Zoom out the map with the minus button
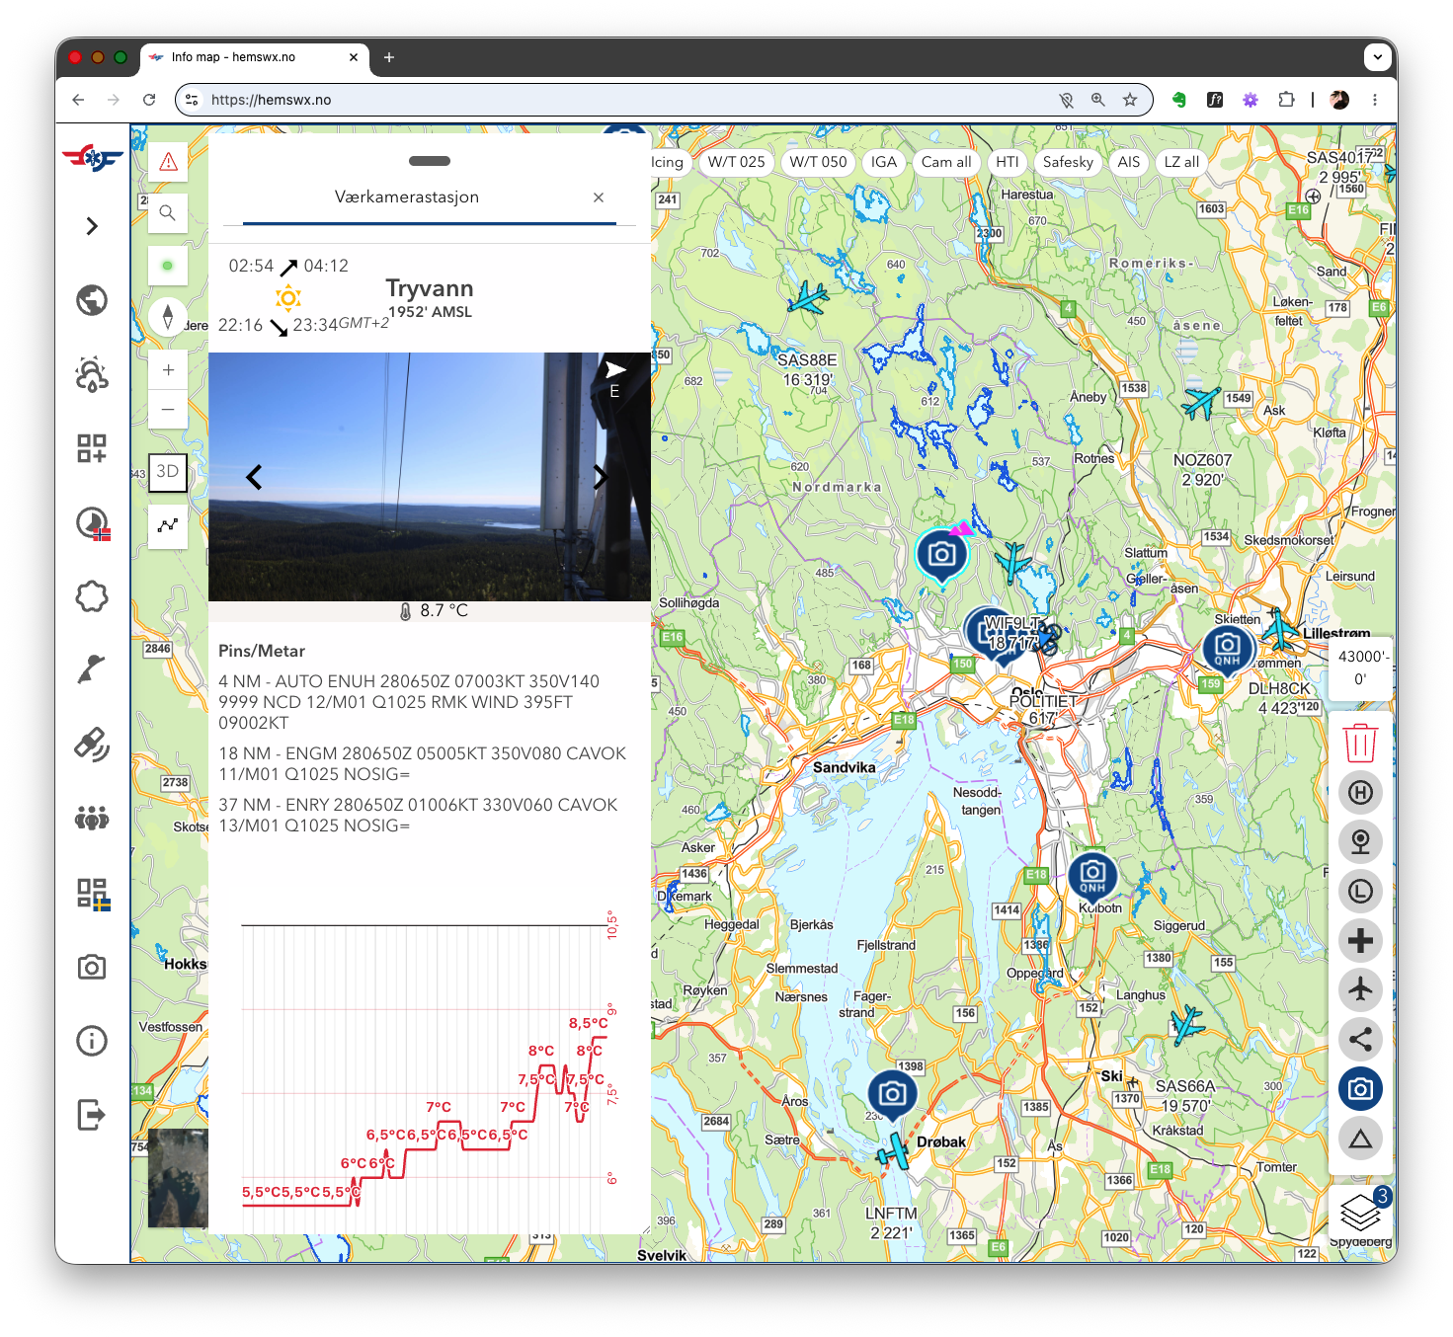1453x1337 pixels. pos(168,409)
